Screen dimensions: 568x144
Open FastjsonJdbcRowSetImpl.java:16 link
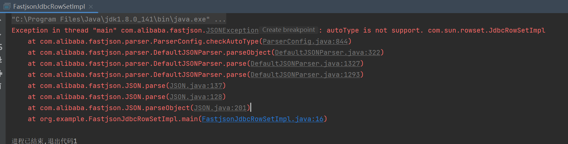263,119
